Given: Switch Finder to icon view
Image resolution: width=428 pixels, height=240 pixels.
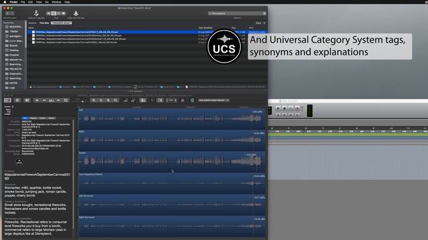Looking at the screenshot, I should [49, 13].
